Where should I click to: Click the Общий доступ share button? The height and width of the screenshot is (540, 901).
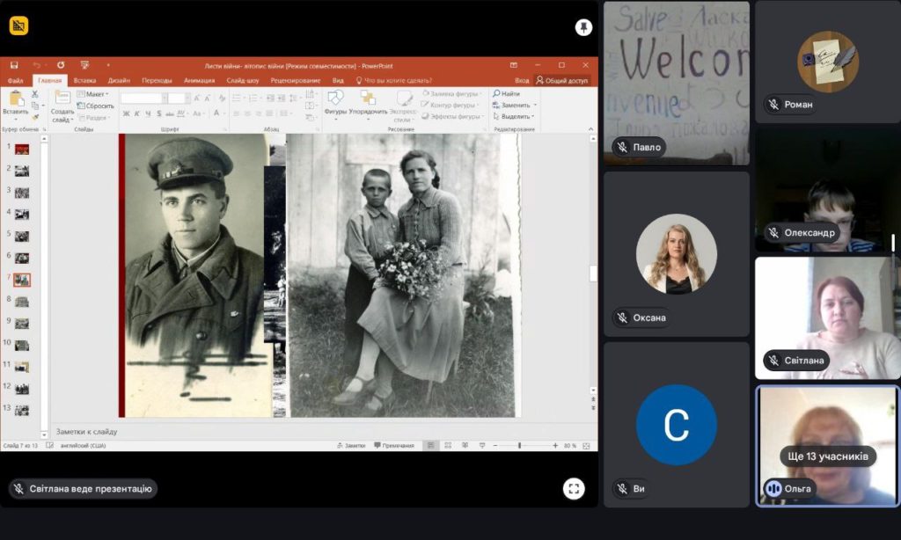click(562, 80)
